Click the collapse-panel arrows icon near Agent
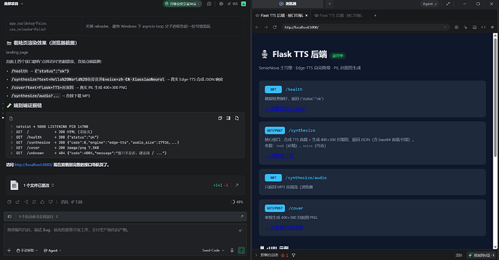 tap(448, 4)
